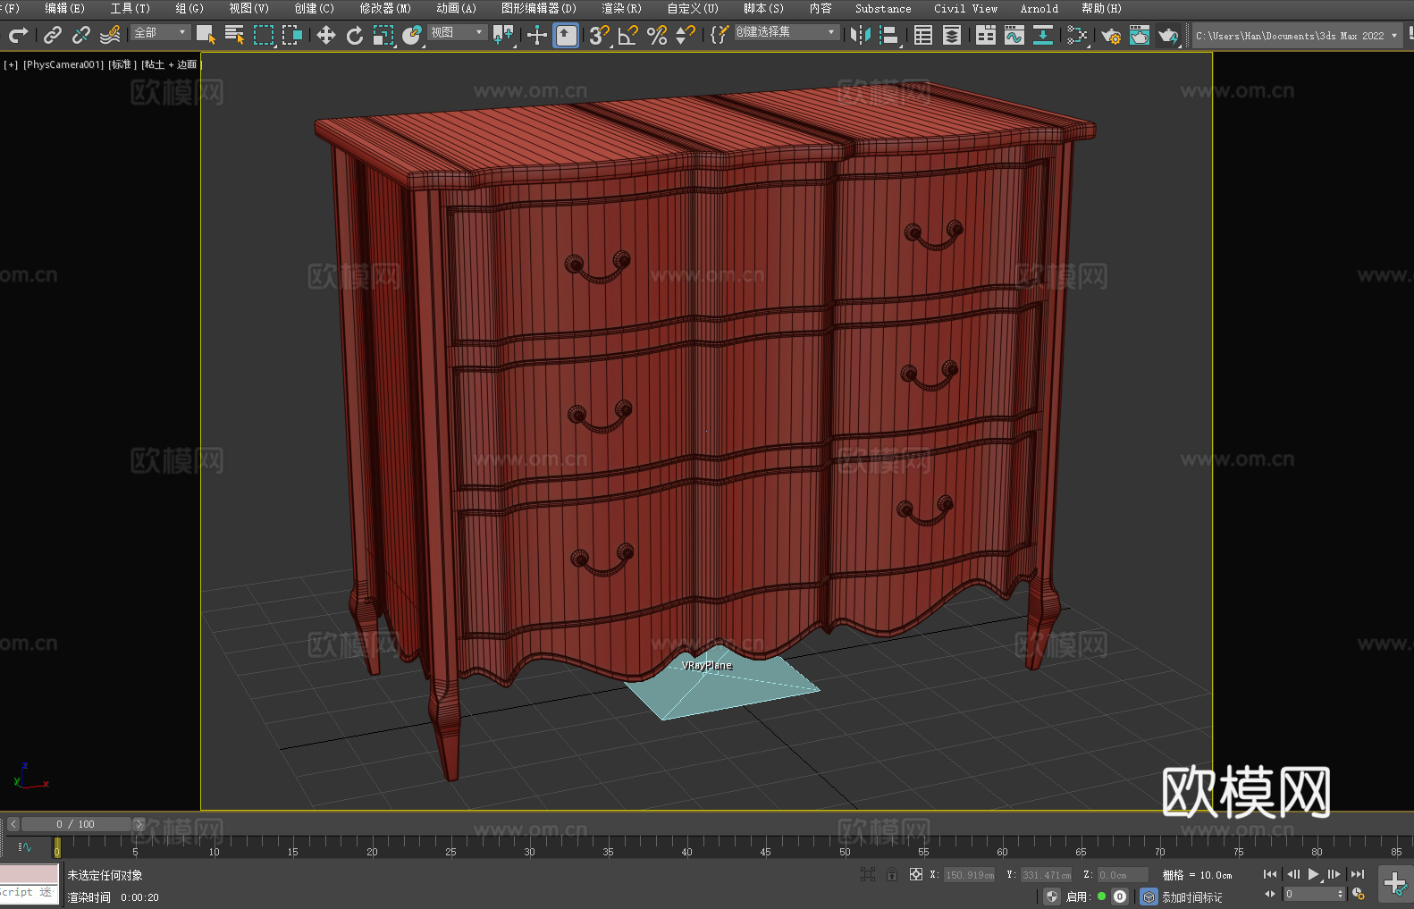Open the Substance menu

[883, 8]
